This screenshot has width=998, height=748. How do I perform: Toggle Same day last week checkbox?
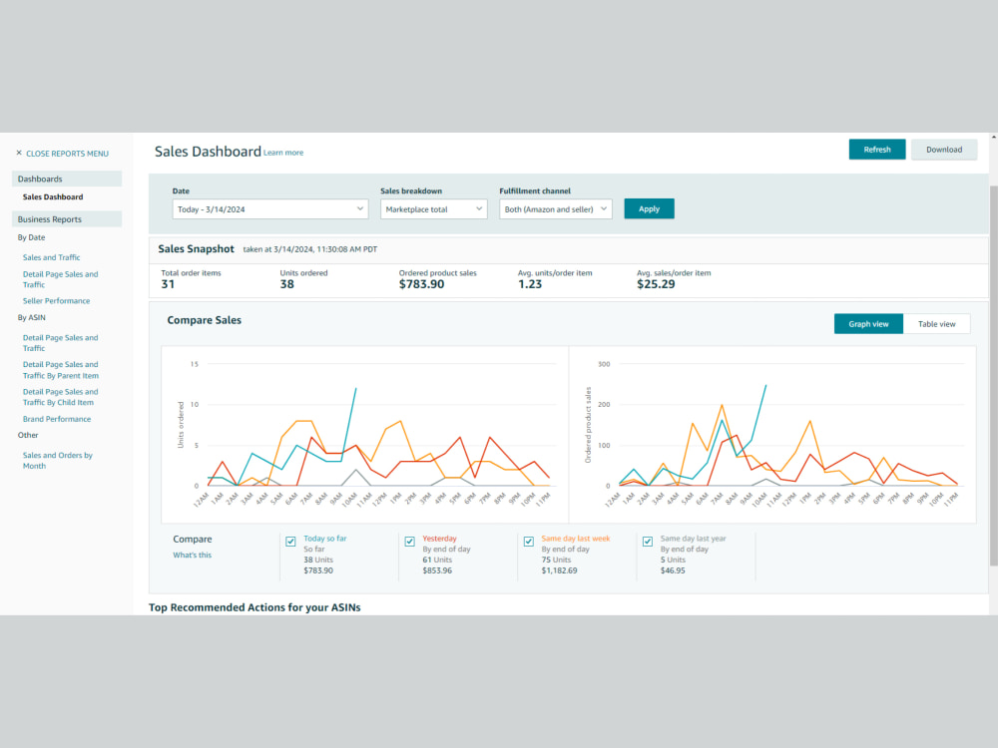coord(528,542)
